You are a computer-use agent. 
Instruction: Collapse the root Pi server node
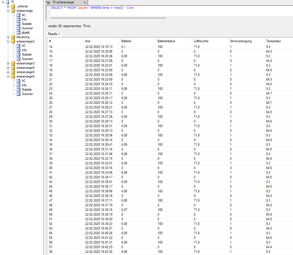click(x=3, y=2)
